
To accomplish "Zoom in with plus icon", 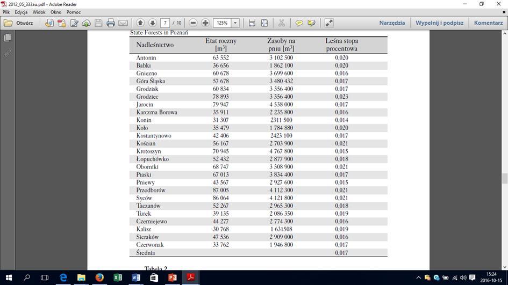I will (205, 23).
